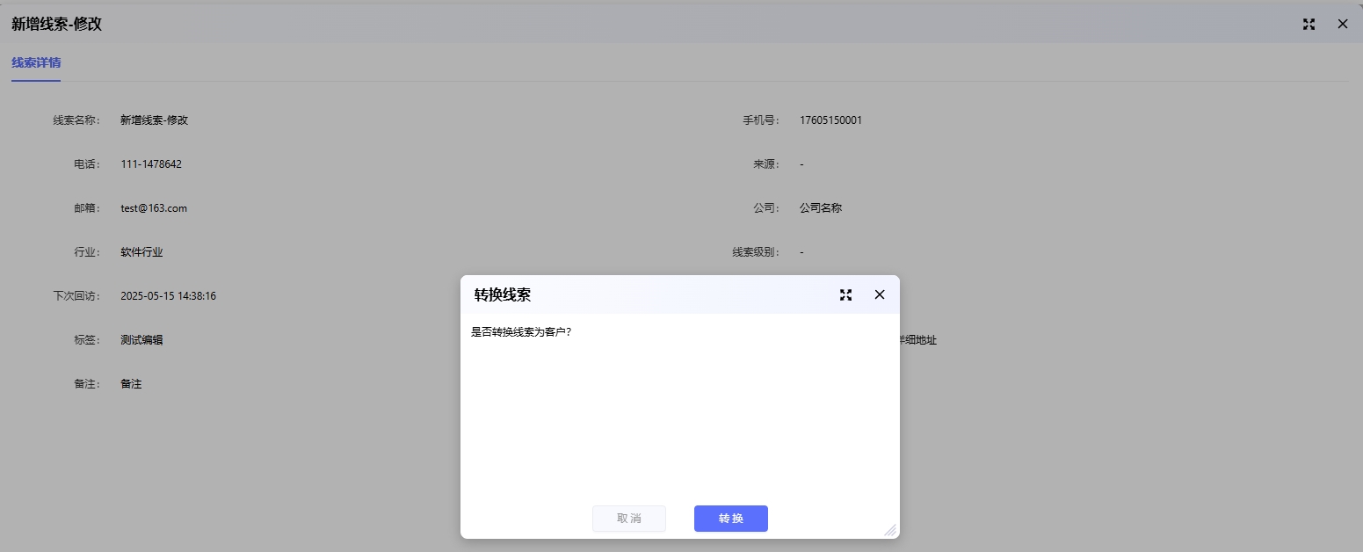Close the 新增线索-修改 window
1363x552 pixels.
[x=1342, y=25]
